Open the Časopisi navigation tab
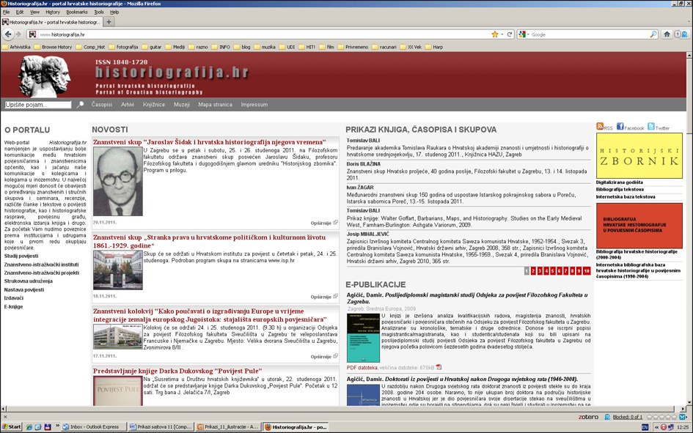The image size is (693, 433). point(102,105)
